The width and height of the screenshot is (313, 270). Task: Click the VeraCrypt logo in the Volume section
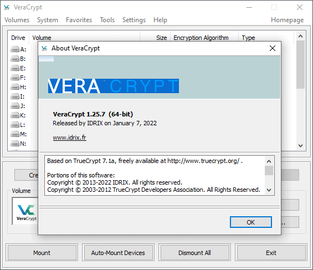coord(25,211)
